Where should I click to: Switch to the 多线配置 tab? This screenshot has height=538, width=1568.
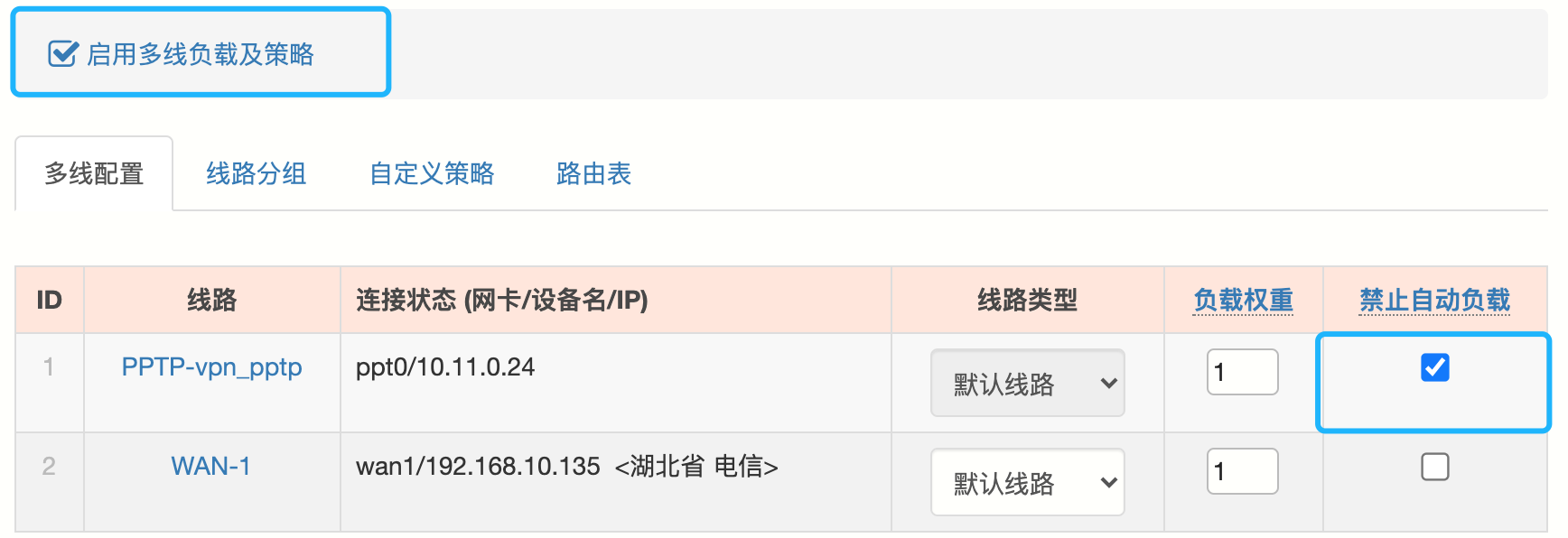click(x=94, y=173)
